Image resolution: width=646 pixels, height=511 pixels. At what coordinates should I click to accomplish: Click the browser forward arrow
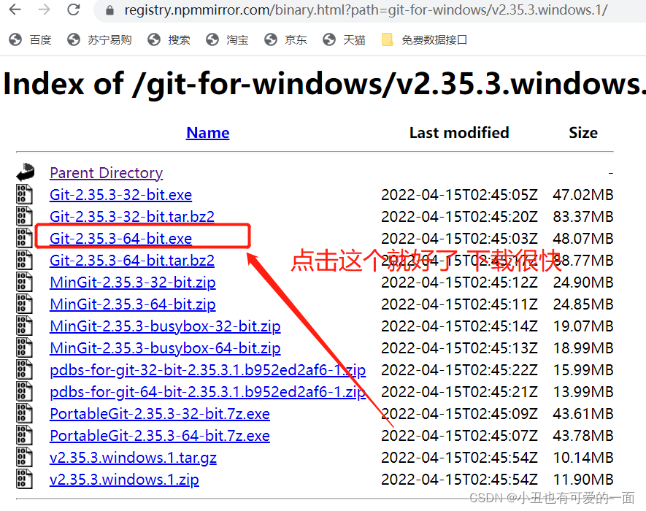tap(44, 9)
